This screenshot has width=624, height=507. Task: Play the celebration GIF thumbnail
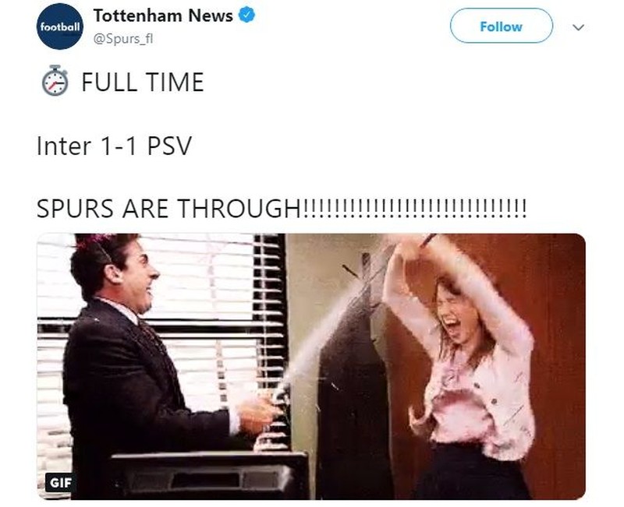pyautogui.click(x=310, y=366)
